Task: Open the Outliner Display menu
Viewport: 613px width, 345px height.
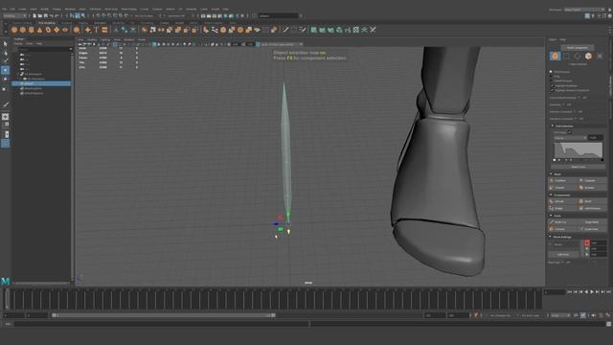Action: pyautogui.click(x=18, y=43)
